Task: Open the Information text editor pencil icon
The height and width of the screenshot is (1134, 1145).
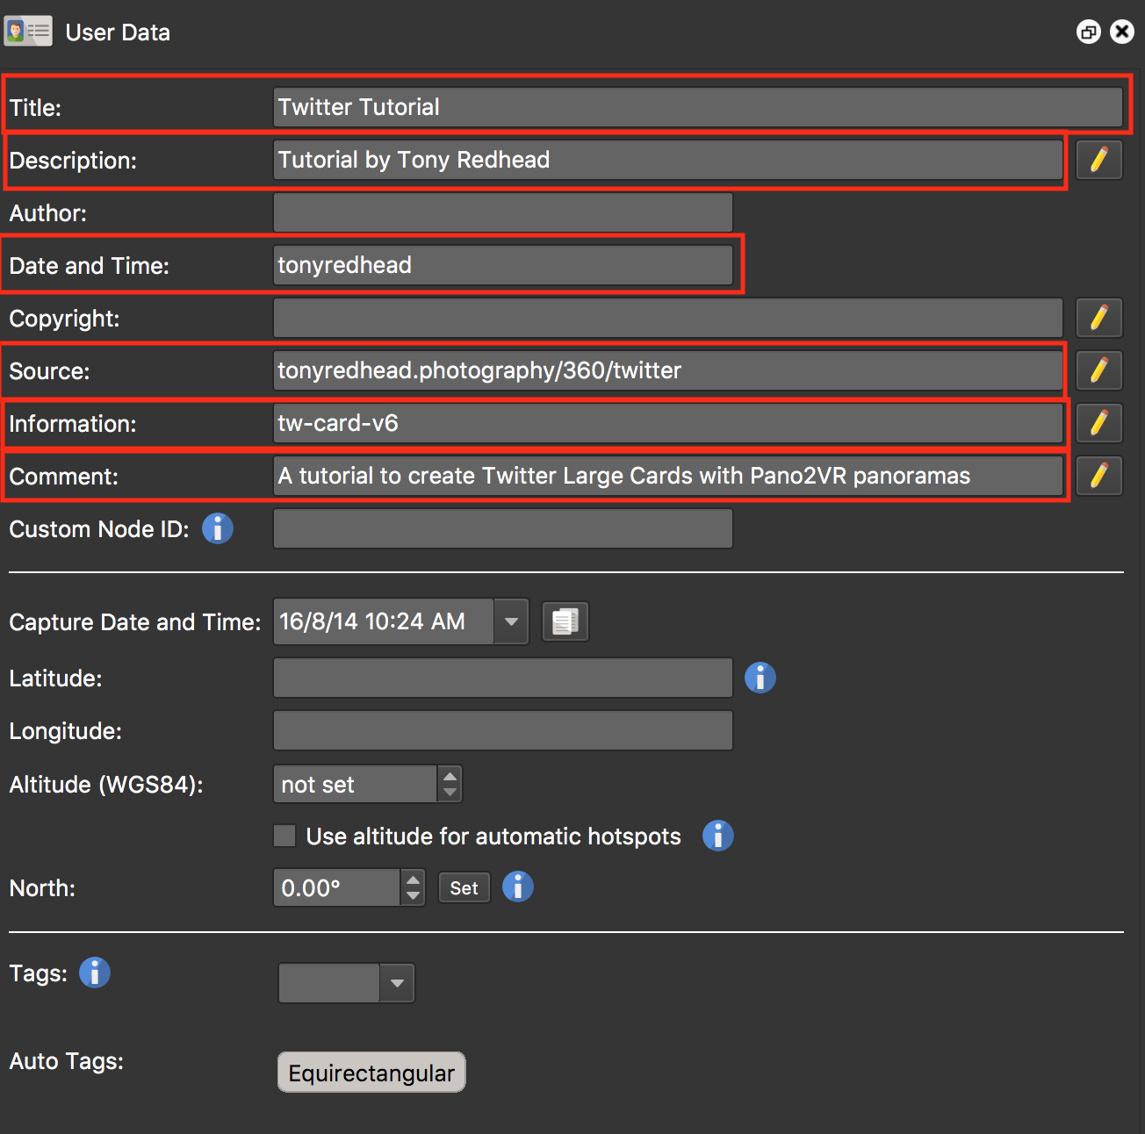Action: 1098,423
